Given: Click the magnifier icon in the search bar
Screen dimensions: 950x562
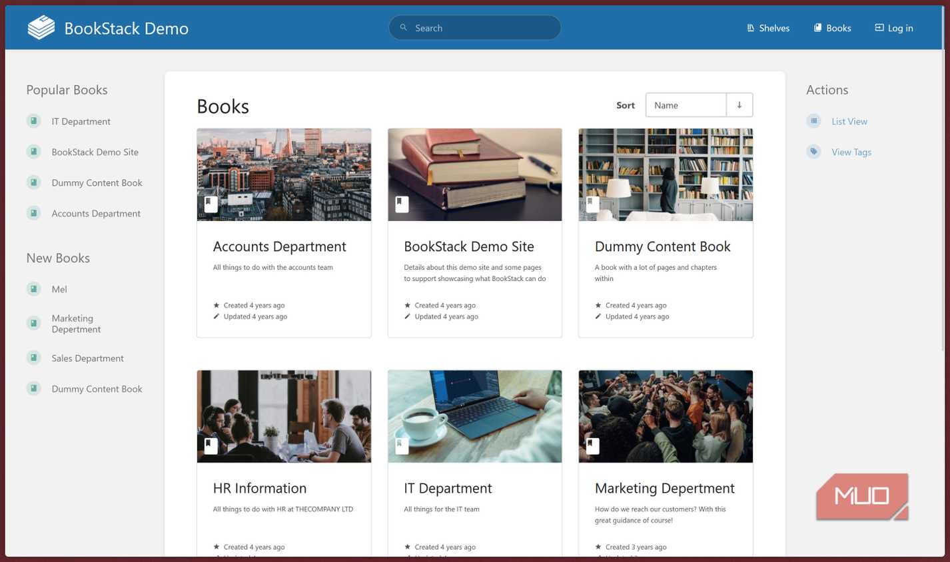Looking at the screenshot, I should click(404, 28).
